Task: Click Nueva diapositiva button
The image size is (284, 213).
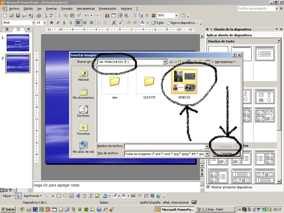Action: 182,23
